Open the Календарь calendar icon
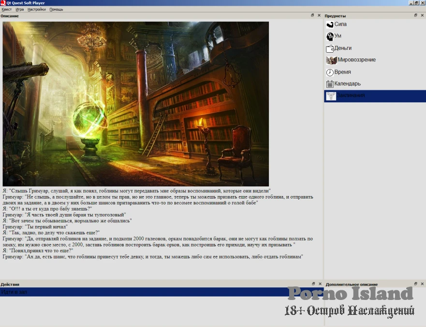 [x=330, y=84]
